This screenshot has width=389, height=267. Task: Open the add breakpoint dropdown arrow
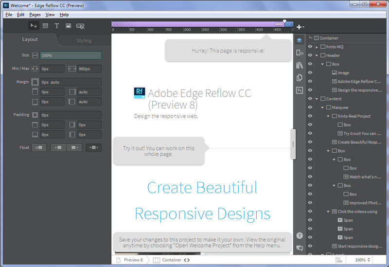pos(303,27)
